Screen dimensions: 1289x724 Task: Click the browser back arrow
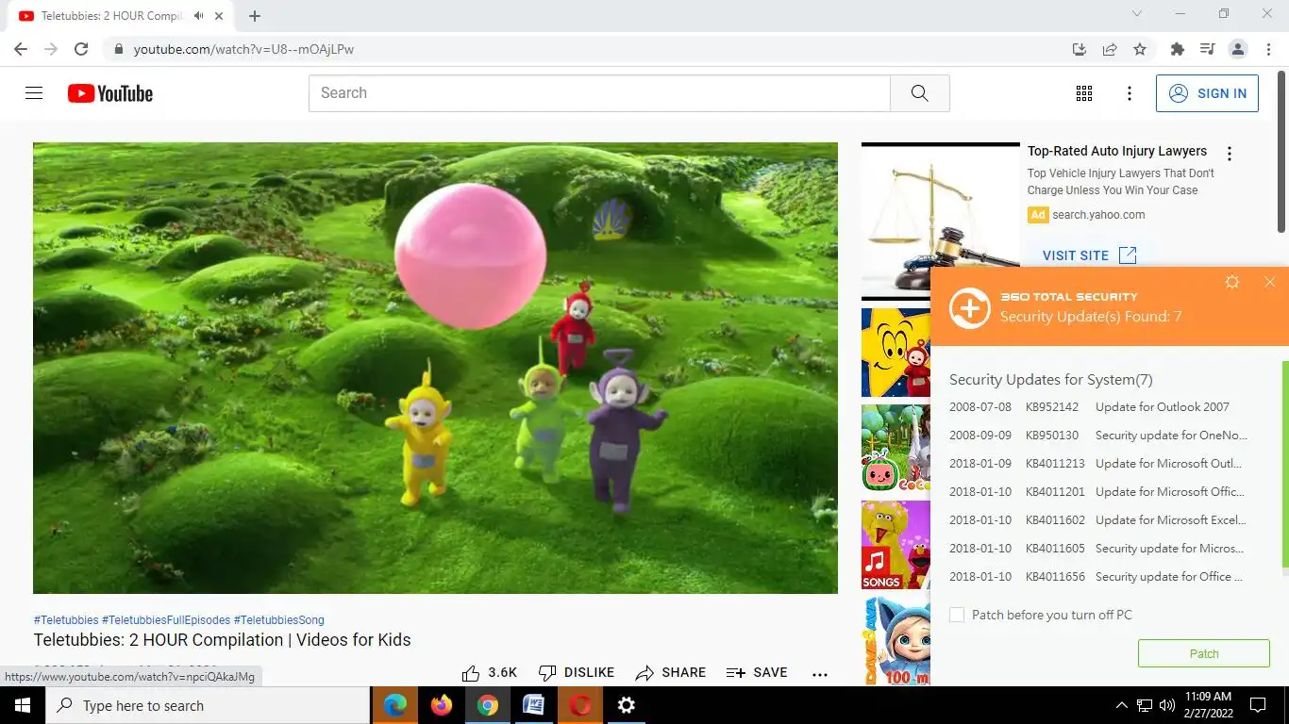(x=21, y=49)
